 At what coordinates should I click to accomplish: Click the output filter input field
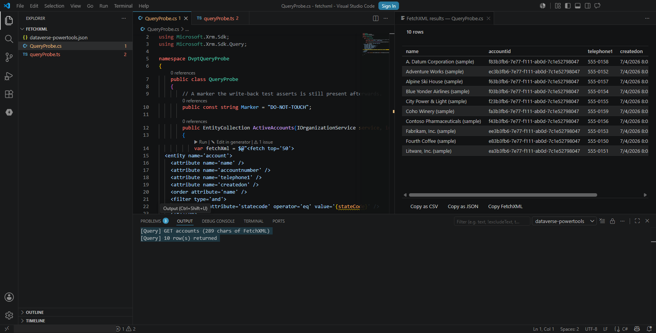(492, 221)
